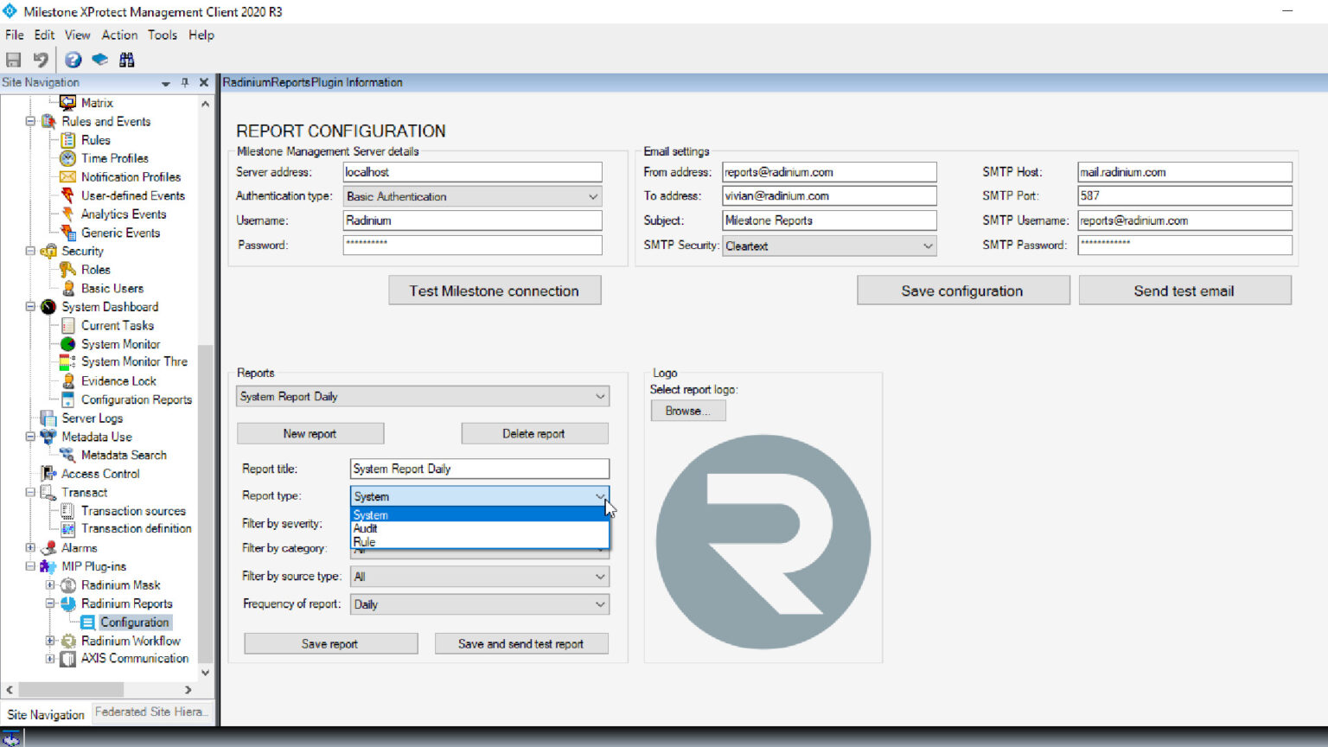Click the Send test email button
Image resolution: width=1328 pixels, height=747 pixels.
pos(1184,291)
